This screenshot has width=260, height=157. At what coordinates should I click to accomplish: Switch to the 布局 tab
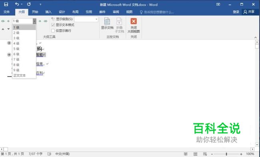[75, 12]
